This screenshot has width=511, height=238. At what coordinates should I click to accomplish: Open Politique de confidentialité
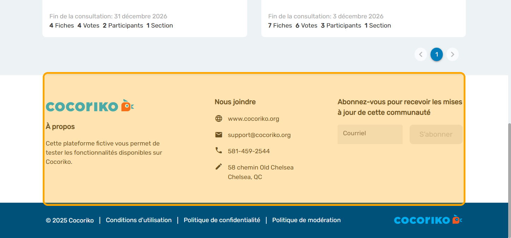(x=222, y=220)
